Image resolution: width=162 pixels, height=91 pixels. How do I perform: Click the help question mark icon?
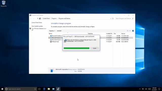[x=133, y=31]
